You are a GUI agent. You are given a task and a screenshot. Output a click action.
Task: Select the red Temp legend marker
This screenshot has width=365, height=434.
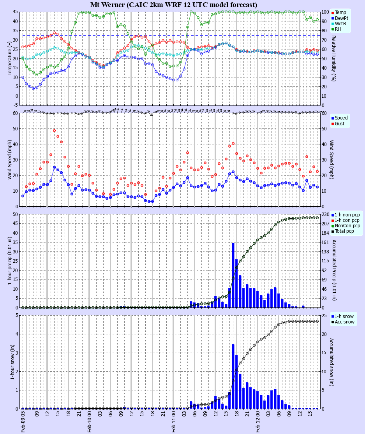click(x=332, y=12)
